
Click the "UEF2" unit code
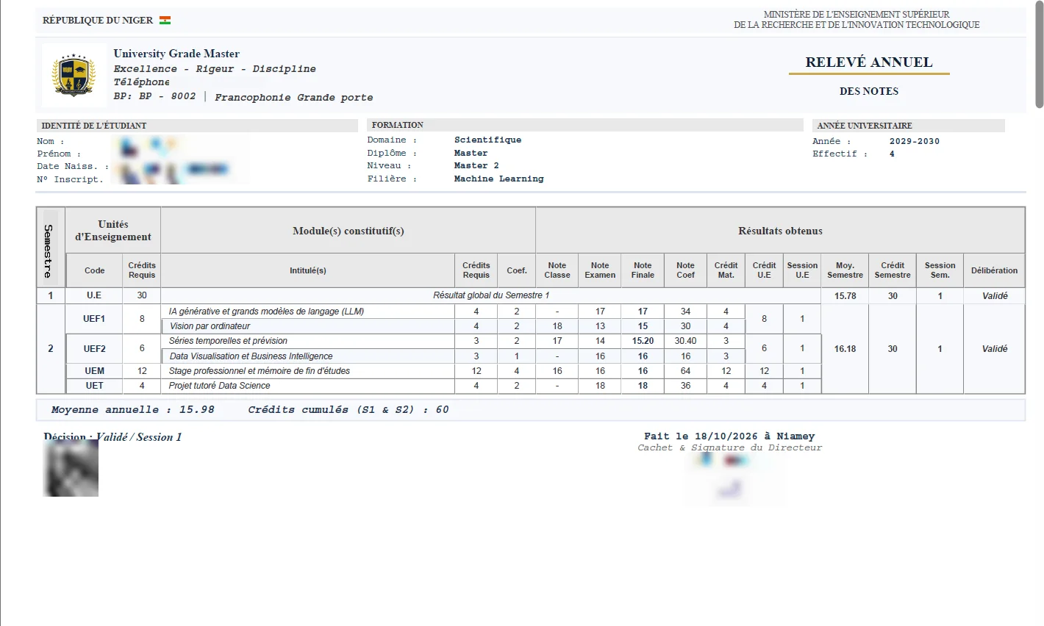94,349
